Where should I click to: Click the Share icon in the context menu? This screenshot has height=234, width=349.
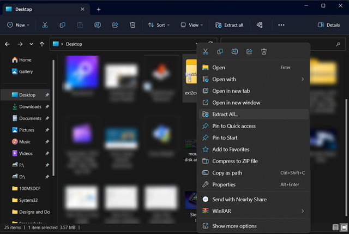[x=249, y=52]
